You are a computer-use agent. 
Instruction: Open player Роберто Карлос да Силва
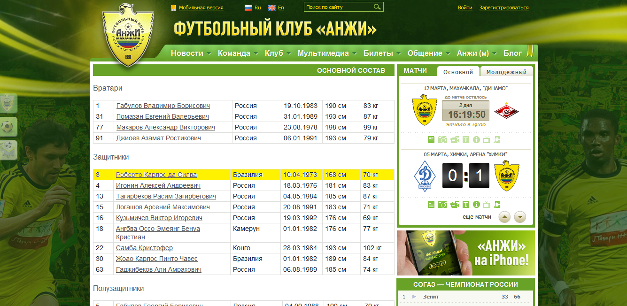coord(156,175)
